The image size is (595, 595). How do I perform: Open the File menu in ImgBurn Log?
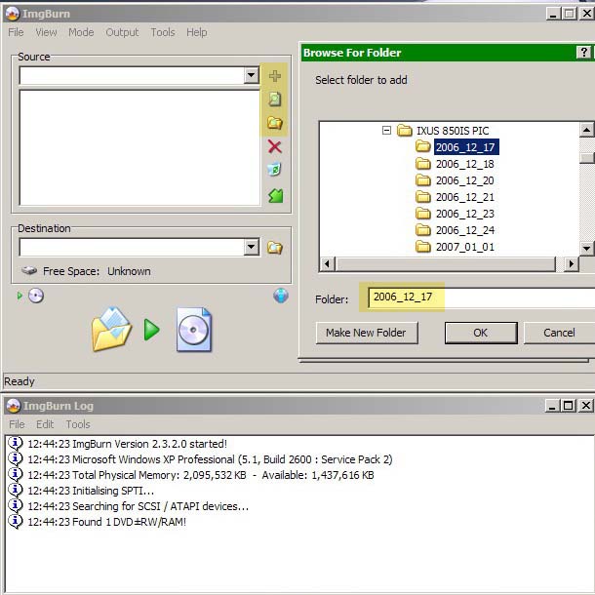pos(17,424)
